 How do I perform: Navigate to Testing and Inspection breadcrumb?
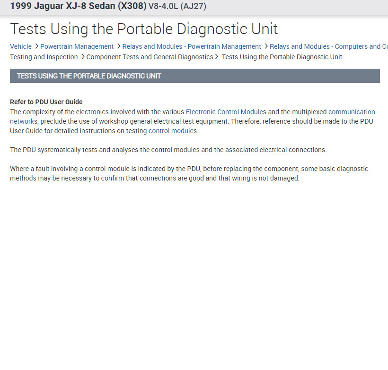44,57
